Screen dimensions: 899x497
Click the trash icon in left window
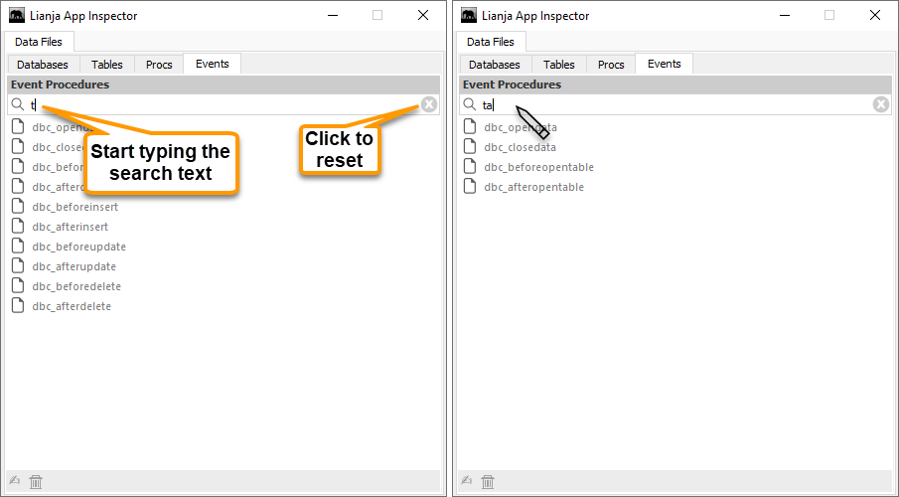pos(36,482)
